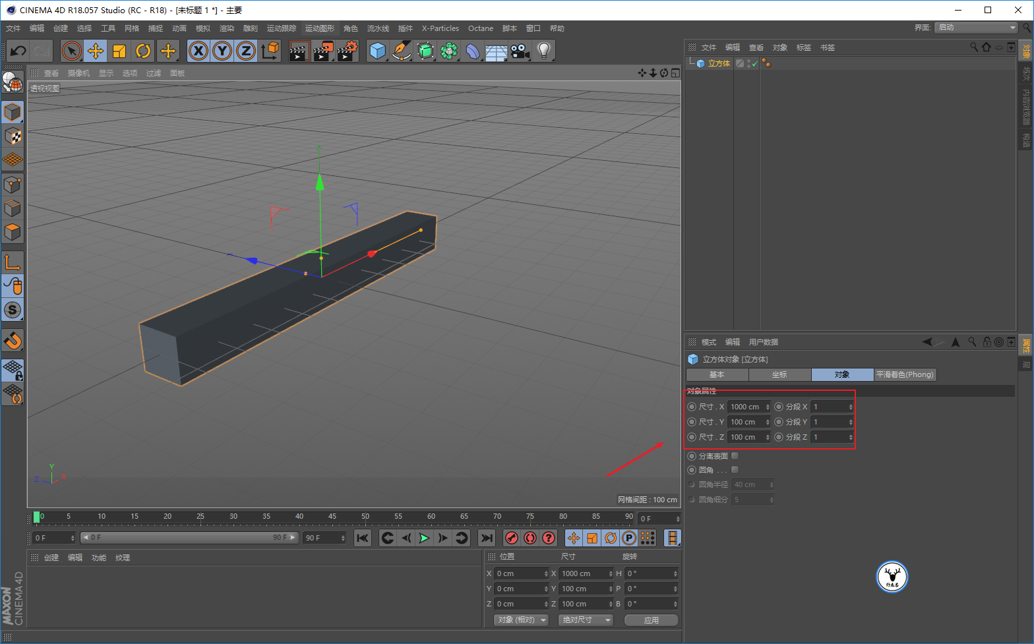Select the Live Selection arrow tool
This screenshot has width=1034, height=644.
(x=71, y=51)
